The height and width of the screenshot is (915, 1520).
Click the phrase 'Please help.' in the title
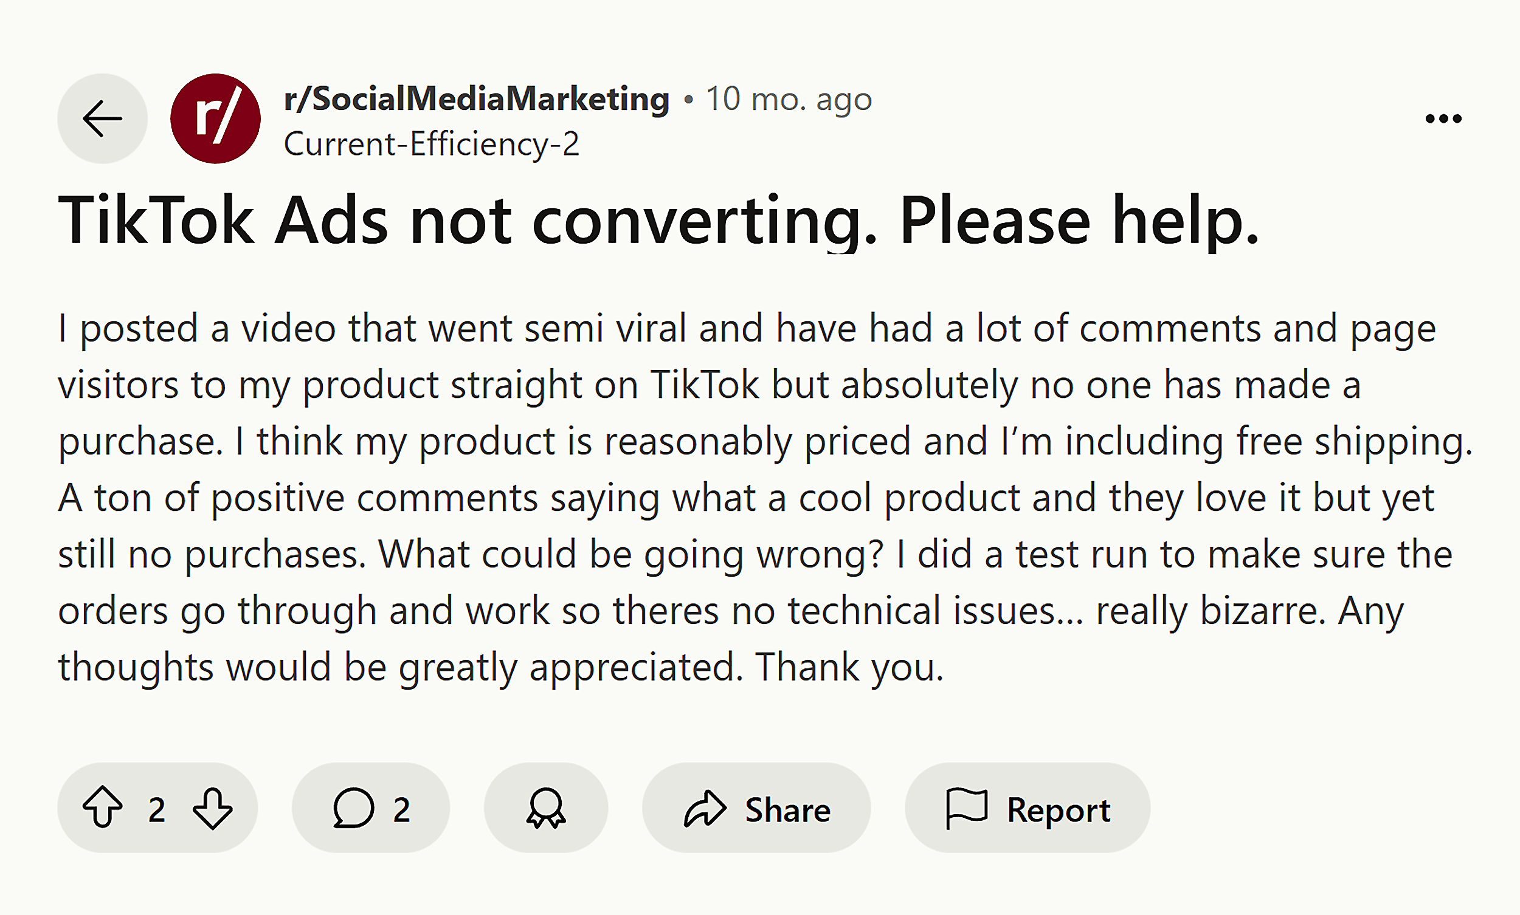pos(1079,221)
